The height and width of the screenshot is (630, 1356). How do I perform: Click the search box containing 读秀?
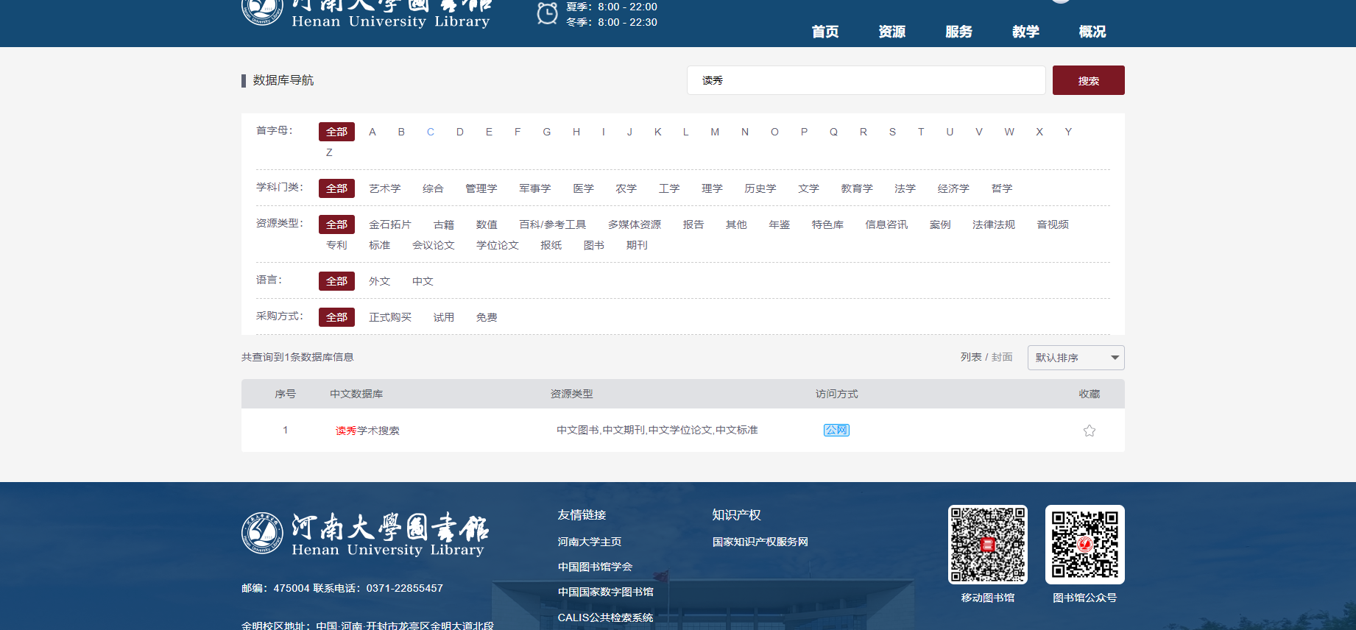866,80
